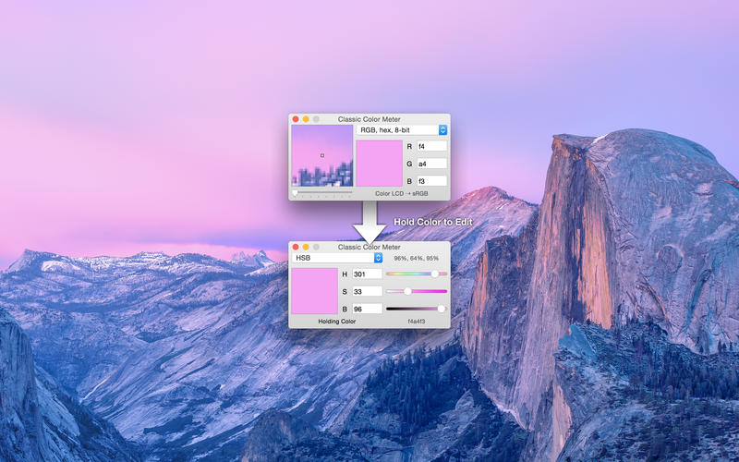Click the f4a4f3 hex code label

point(417,322)
